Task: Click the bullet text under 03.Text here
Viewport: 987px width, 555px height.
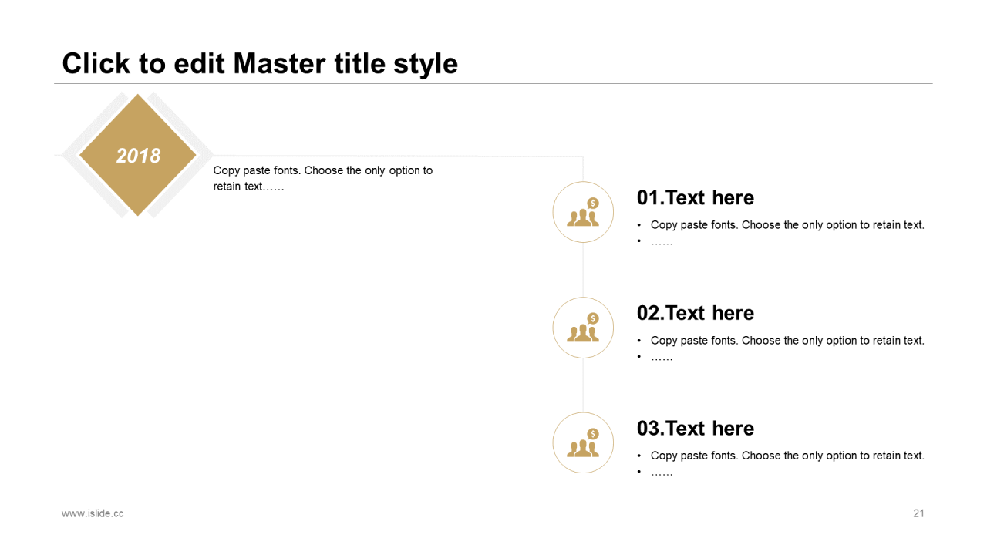Action: click(x=787, y=456)
